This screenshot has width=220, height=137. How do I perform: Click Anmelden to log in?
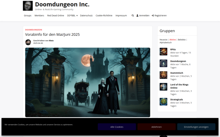click(143, 15)
